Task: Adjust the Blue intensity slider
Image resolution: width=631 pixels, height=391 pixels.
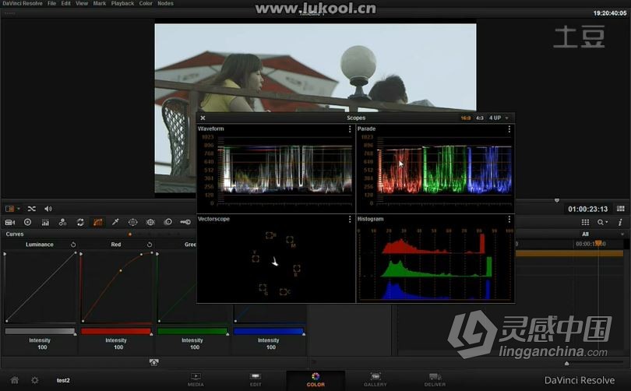Action: pos(269,332)
